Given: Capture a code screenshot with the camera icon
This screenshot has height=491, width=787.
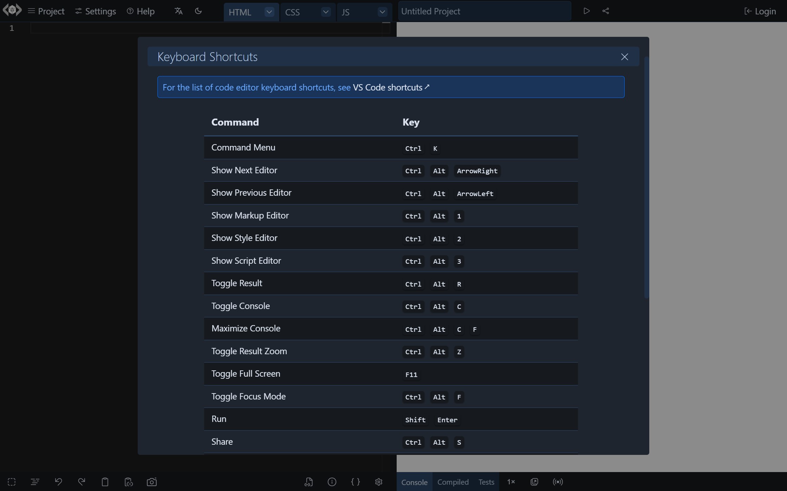Looking at the screenshot, I should (x=152, y=482).
